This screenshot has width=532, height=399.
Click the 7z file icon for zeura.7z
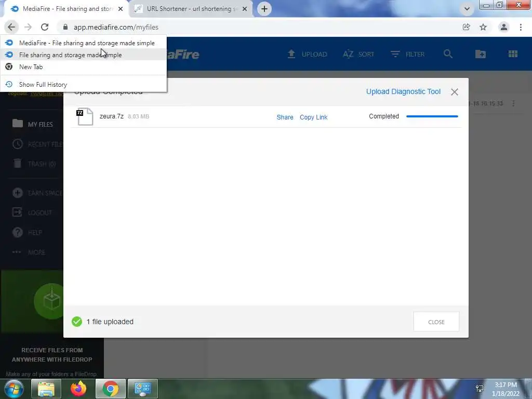[x=85, y=117]
